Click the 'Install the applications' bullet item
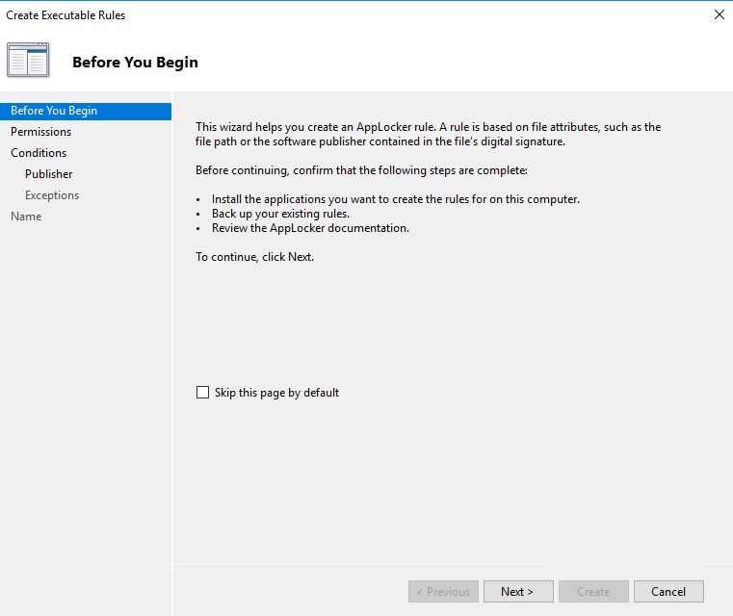The image size is (733, 616). point(395,199)
